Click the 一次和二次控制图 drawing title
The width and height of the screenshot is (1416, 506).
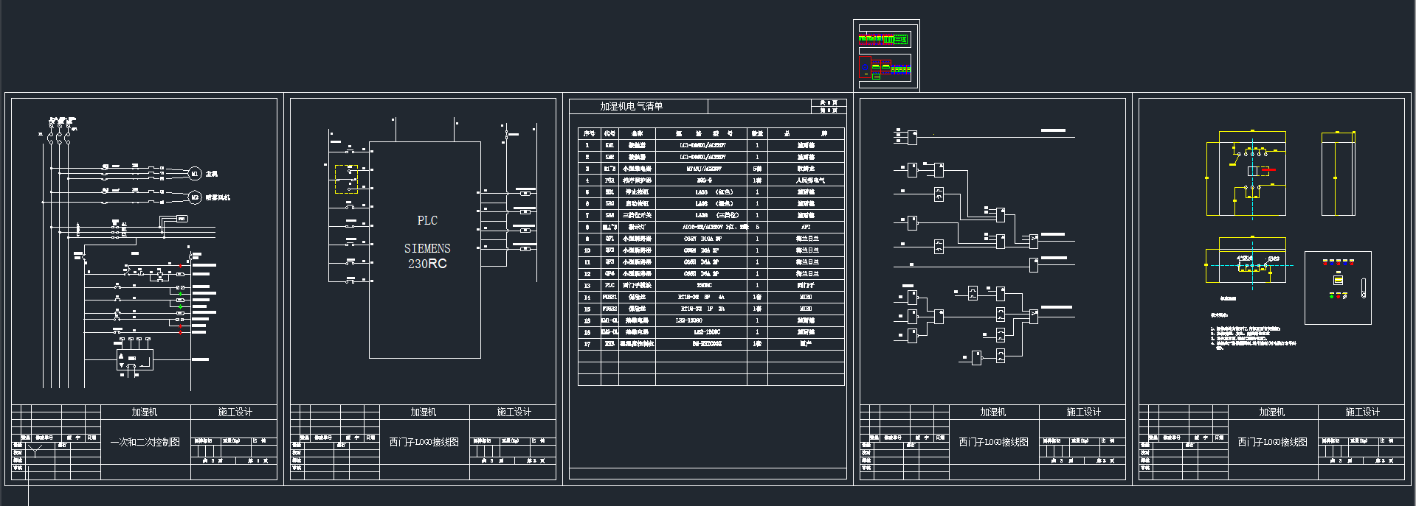click(x=145, y=442)
